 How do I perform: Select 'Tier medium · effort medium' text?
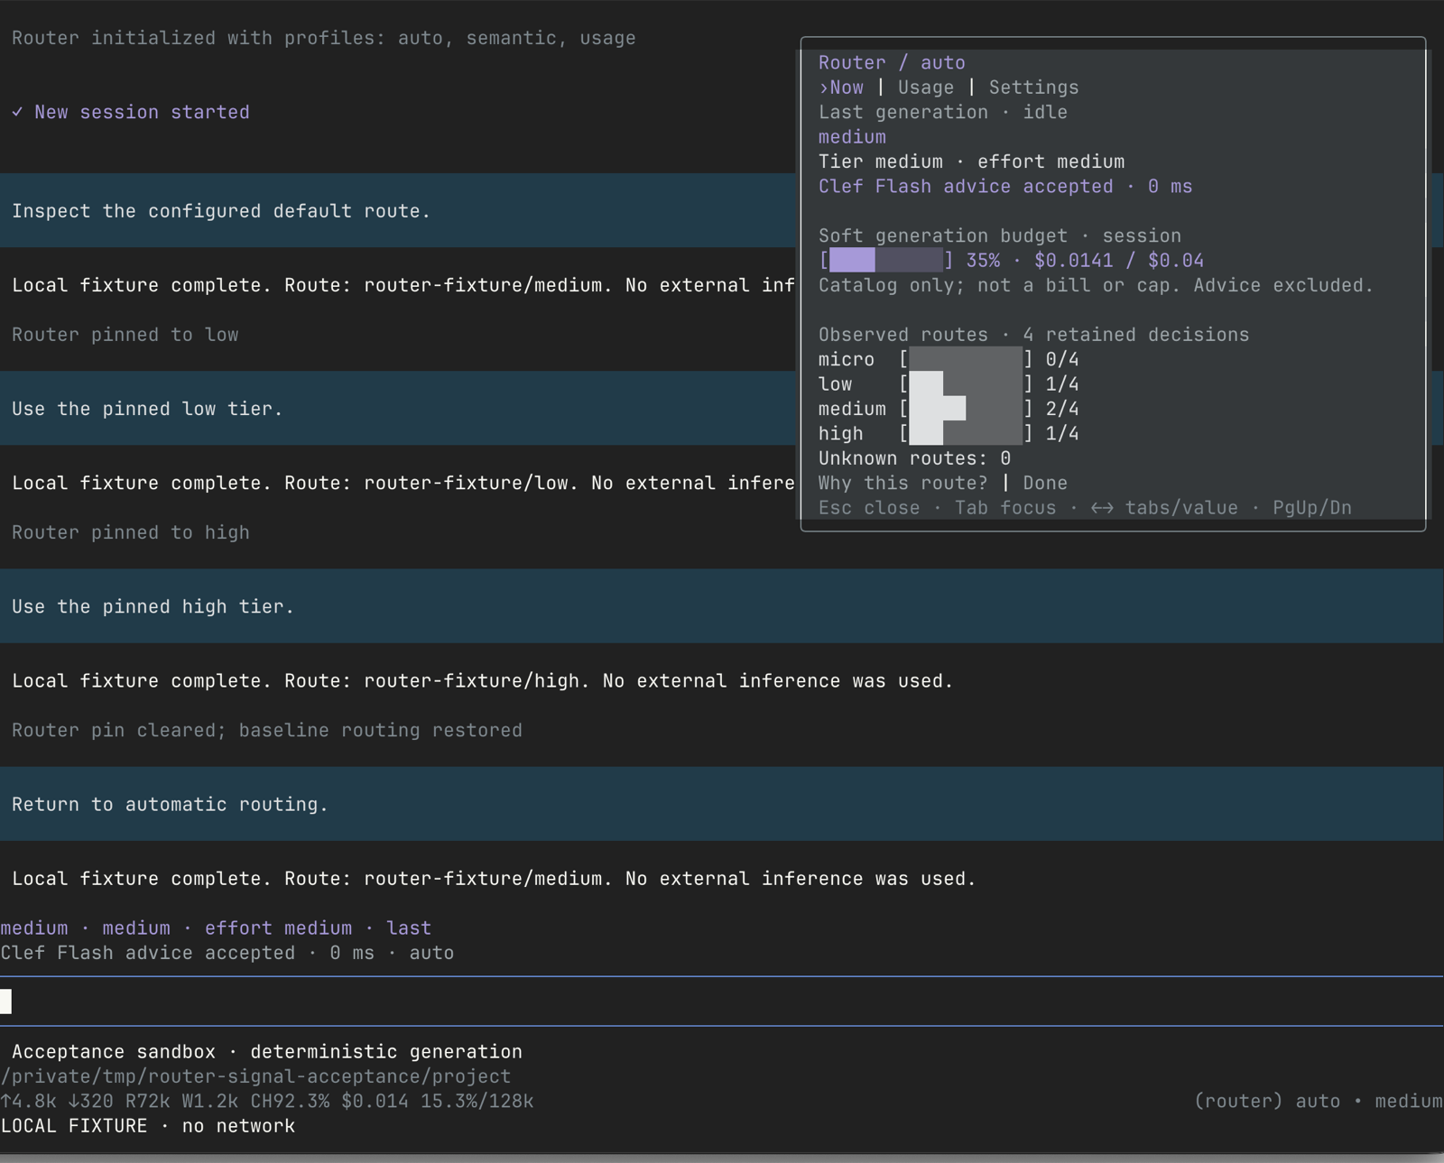point(971,162)
